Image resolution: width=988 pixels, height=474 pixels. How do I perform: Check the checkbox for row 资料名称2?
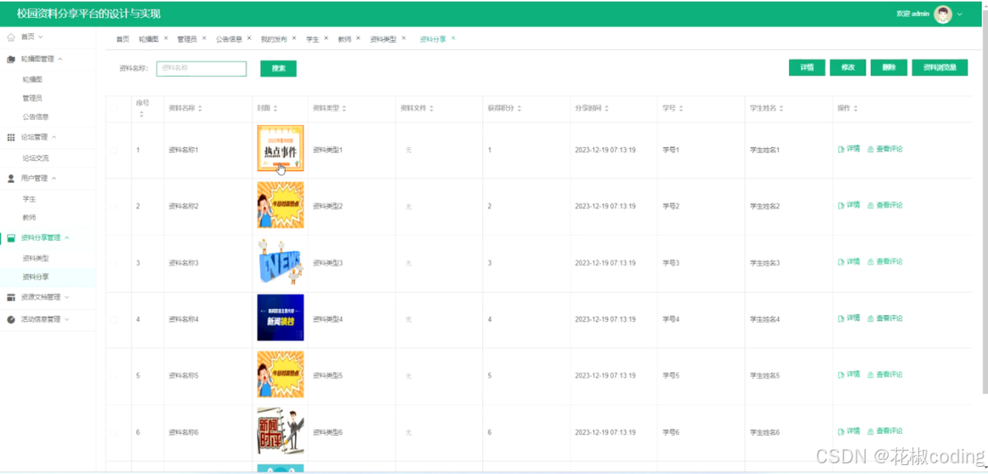[x=114, y=206]
